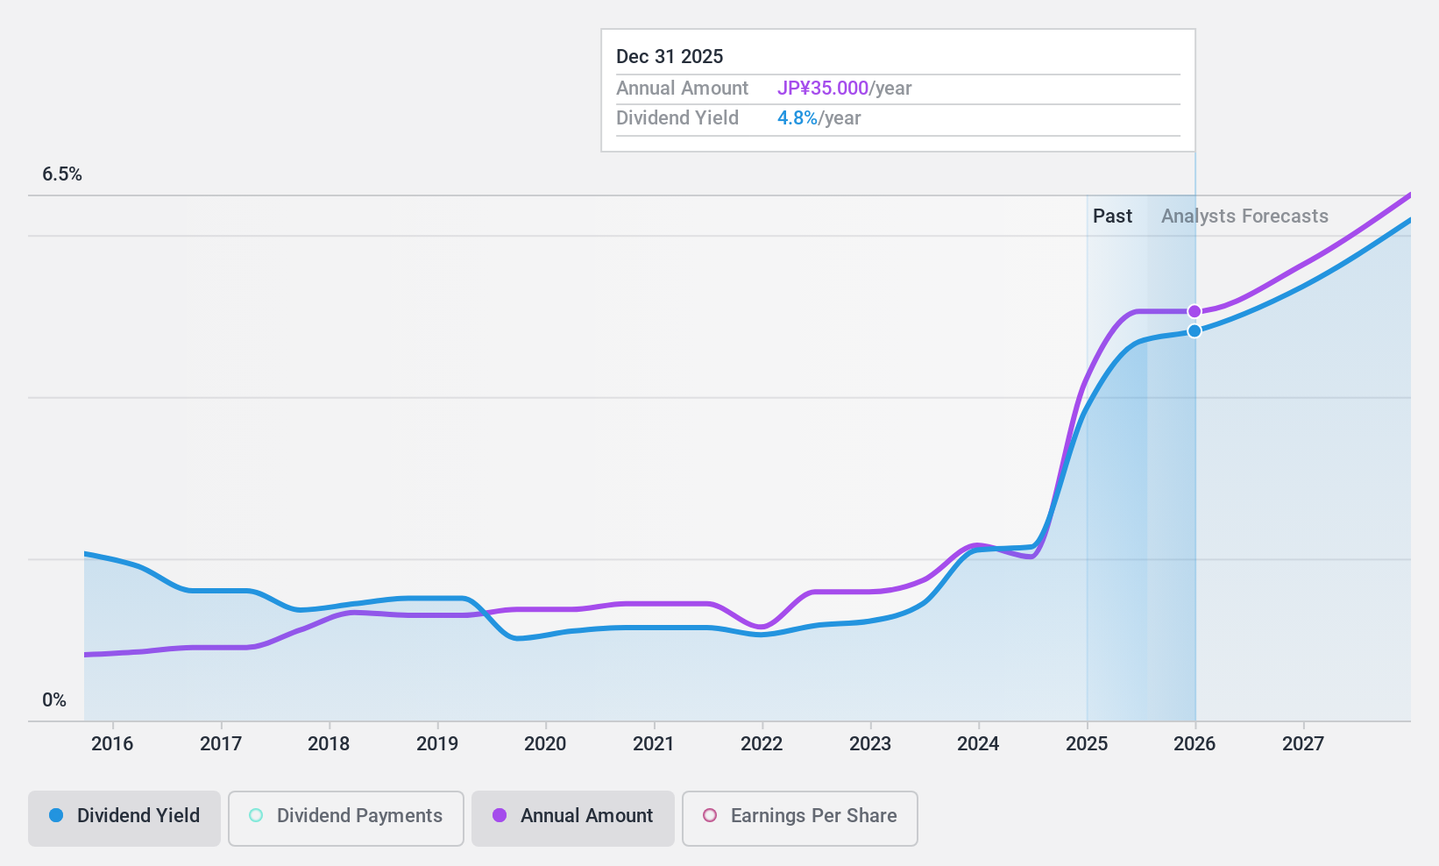This screenshot has height=866, width=1439.
Task: Click the purple Annual Amount data point
Action: 1194,311
